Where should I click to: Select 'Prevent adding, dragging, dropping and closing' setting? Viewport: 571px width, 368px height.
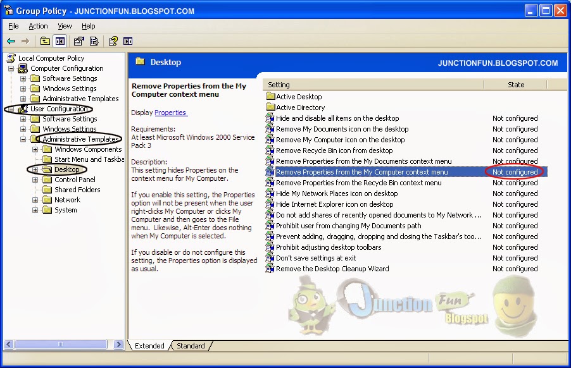point(379,236)
